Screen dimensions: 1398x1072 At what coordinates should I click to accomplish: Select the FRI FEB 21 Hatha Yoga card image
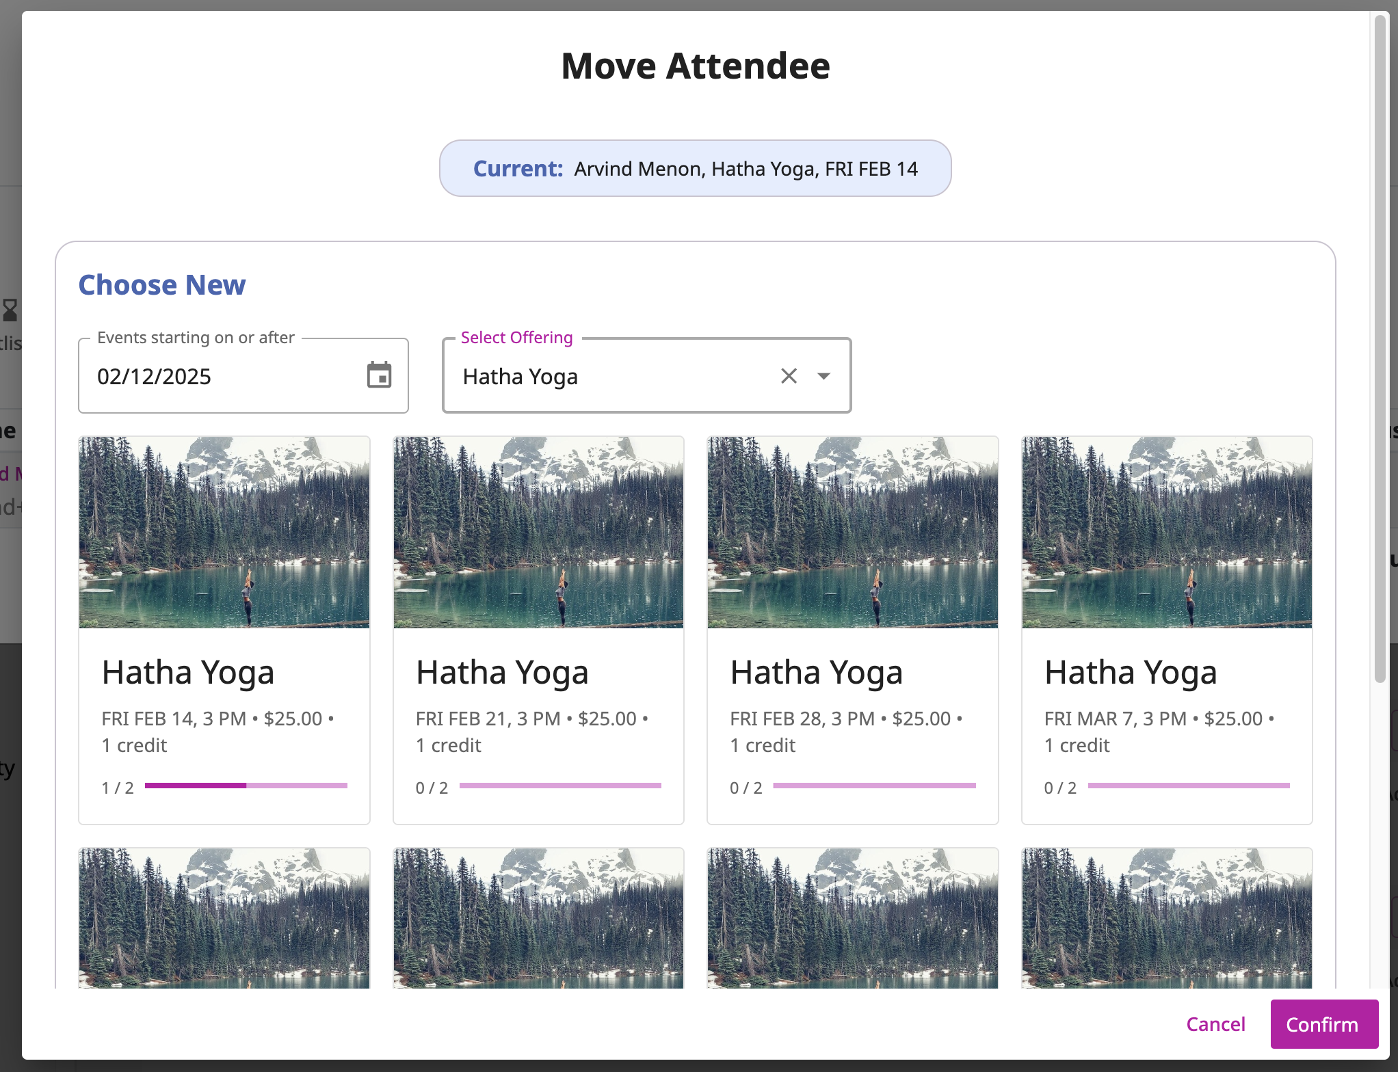[x=538, y=532]
